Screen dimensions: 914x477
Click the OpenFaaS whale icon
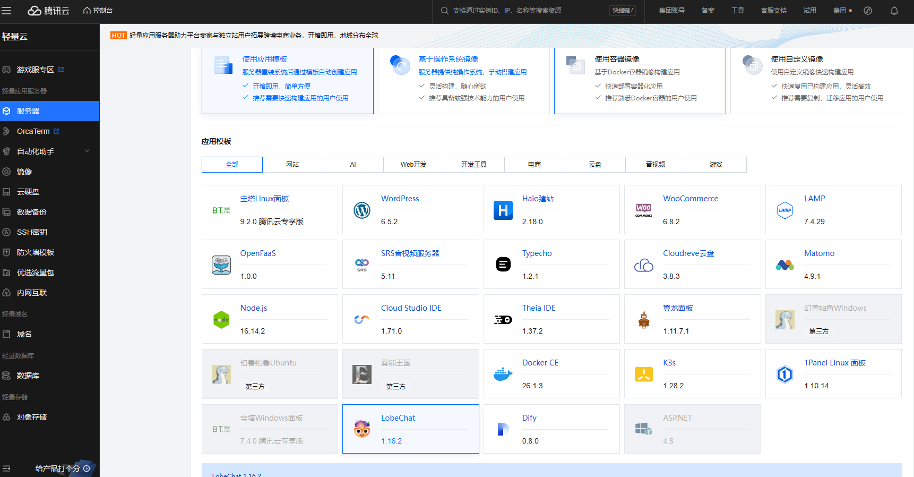tap(221, 265)
